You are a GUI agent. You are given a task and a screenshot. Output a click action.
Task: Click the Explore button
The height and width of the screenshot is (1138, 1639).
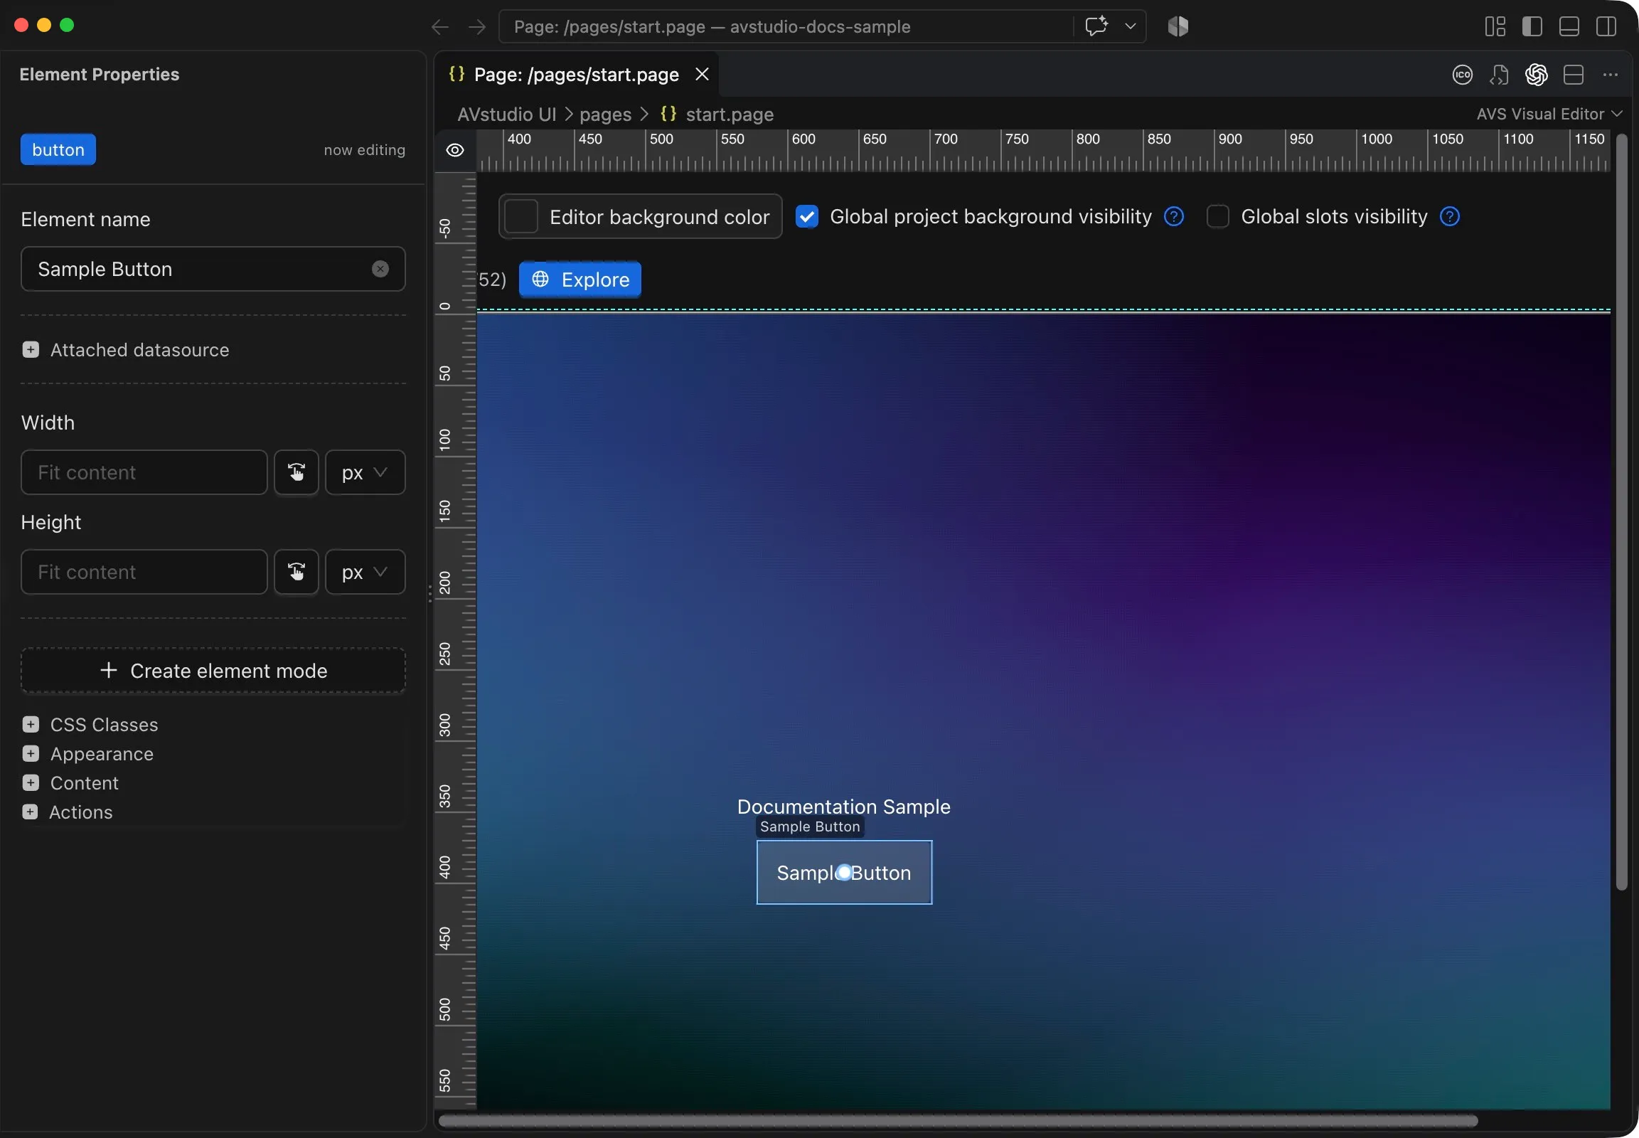580,280
